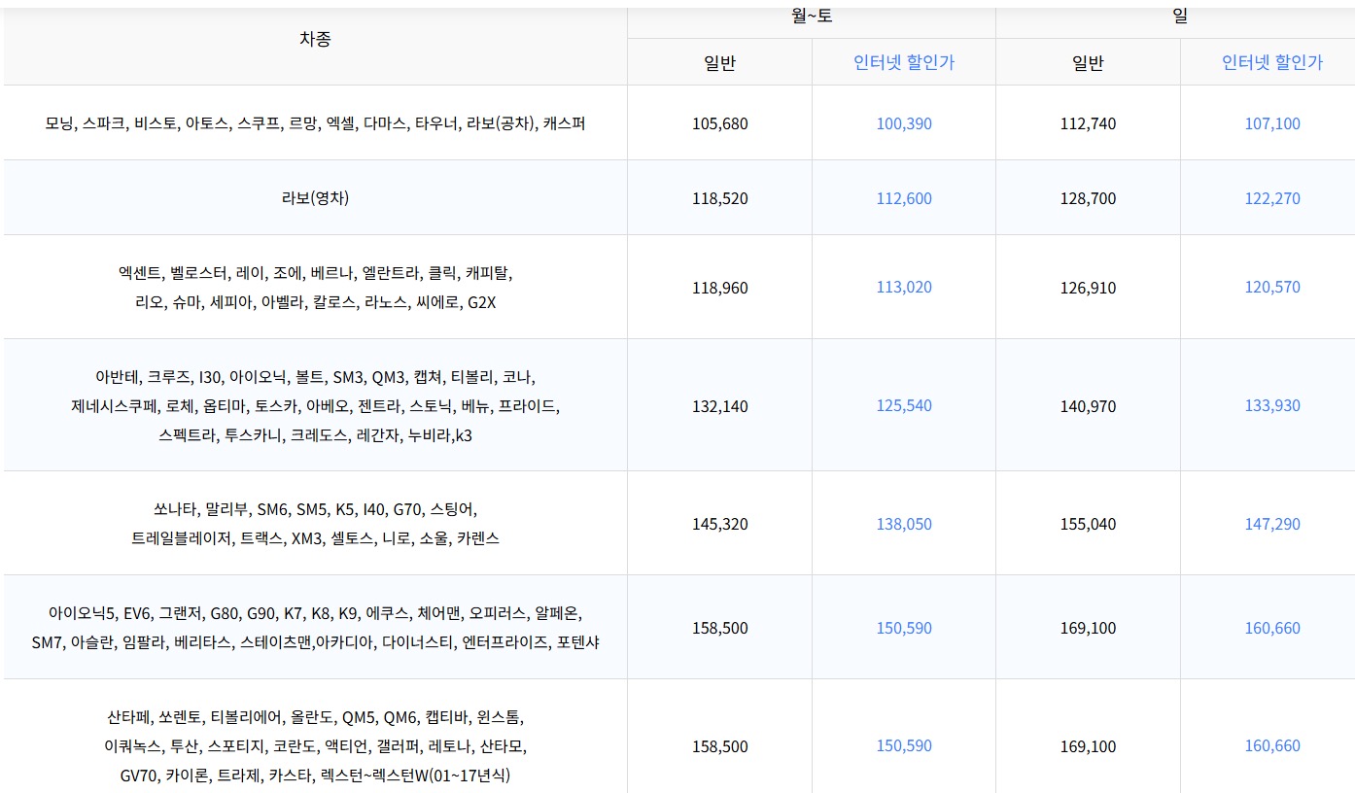This screenshot has width=1355, height=793.
Task: Click the Sunday discount price 147,290
Action: tap(1272, 524)
